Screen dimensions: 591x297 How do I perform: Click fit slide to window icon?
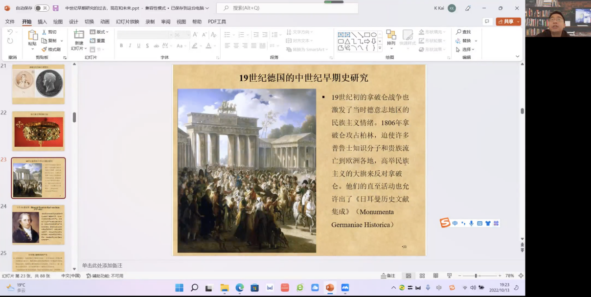click(521, 276)
